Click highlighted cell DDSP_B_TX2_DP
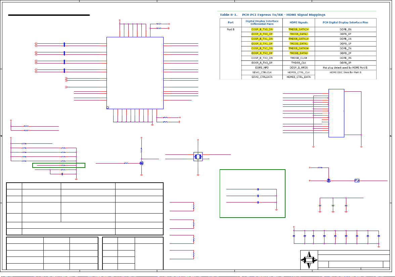The width and height of the screenshot is (395, 277). 262,53
